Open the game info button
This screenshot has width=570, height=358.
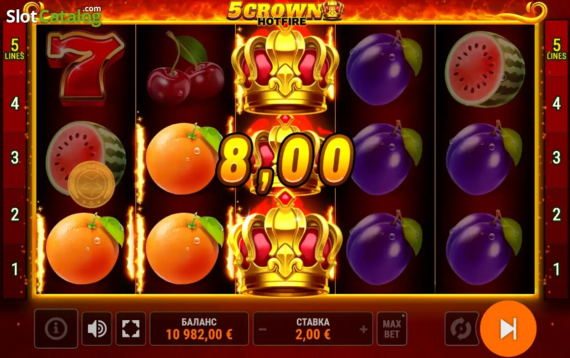click(x=56, y=329)
